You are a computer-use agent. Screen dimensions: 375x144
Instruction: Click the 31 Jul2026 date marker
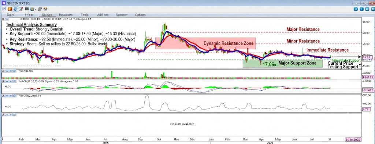(x=353, y=140)
